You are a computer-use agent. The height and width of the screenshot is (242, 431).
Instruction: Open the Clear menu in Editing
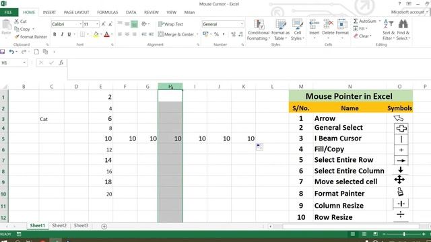pos(362,36)
